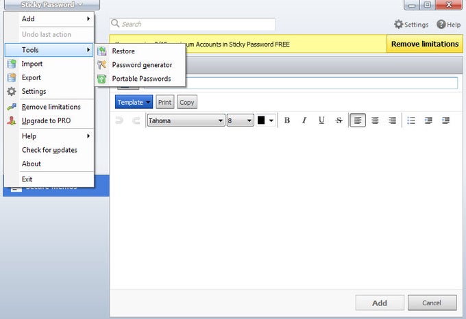Increase indent in editor toolbar

[445, 120]
